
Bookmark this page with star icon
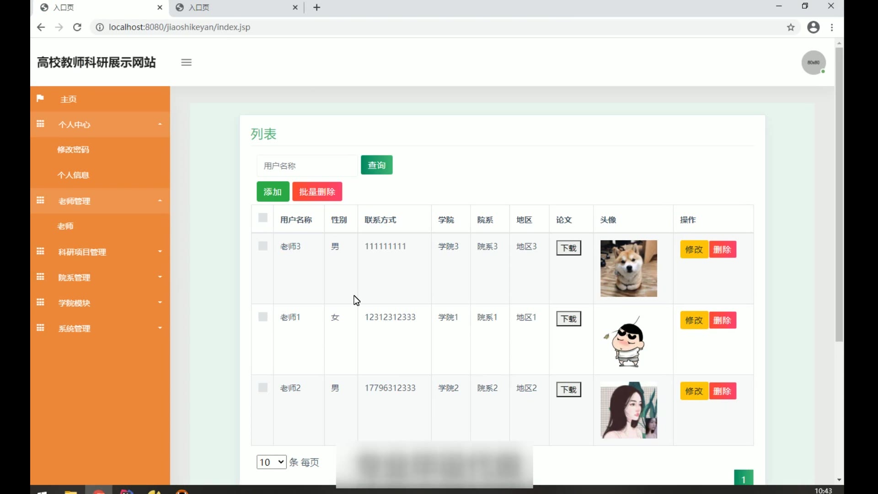[791, 27]
